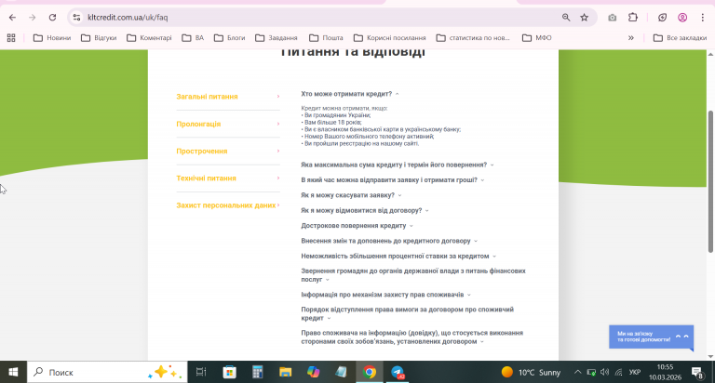Open Task View in the taskbar
The image size is (715, 383).
pos(201,372)
